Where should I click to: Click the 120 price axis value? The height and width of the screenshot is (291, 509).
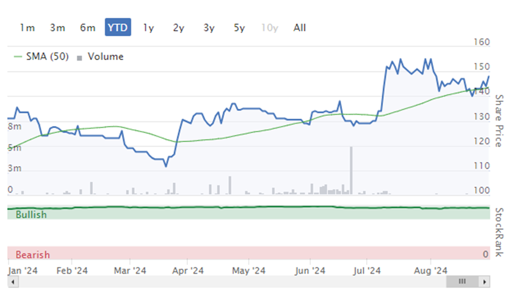481,141
